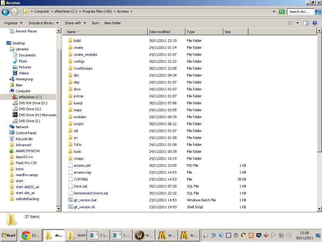
Task: Open the address bar history dropdown
Action: [x=274, y=12]
